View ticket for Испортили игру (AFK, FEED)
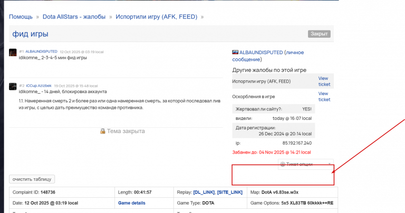 (324, 81)
